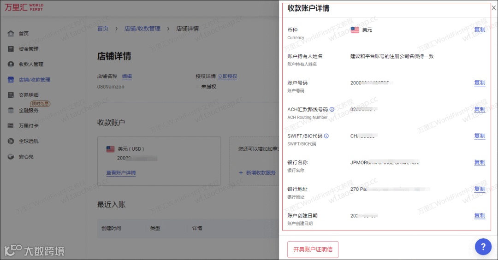Click 开具账户证明信 button
Screen dimensions: 498x260
313,249
